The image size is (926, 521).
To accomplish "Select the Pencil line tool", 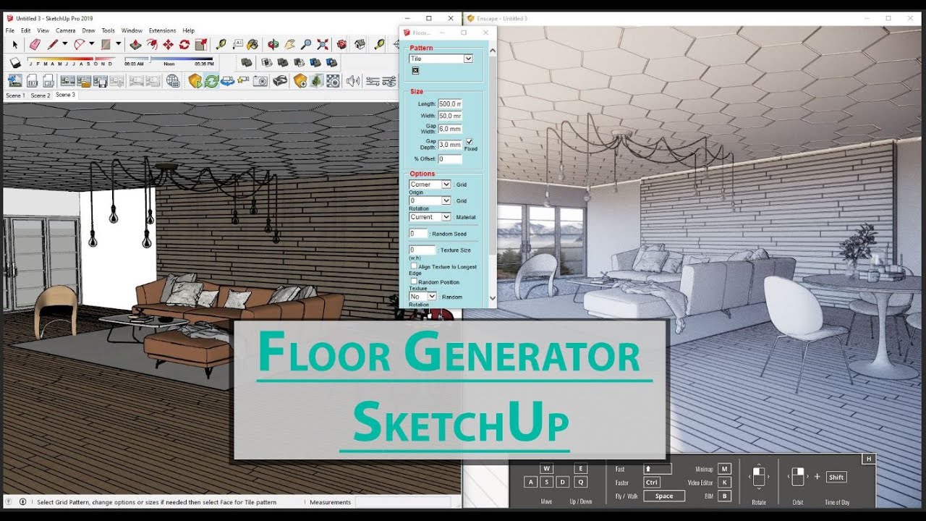I will (53, 44).
